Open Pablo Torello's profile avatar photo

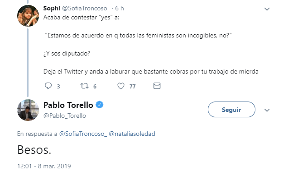click(x=28, y=110)
